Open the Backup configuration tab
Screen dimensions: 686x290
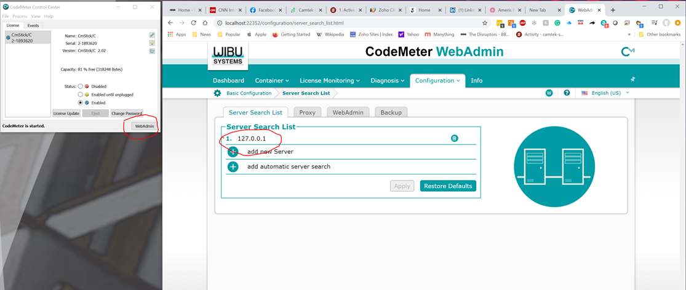coord(391,112)
